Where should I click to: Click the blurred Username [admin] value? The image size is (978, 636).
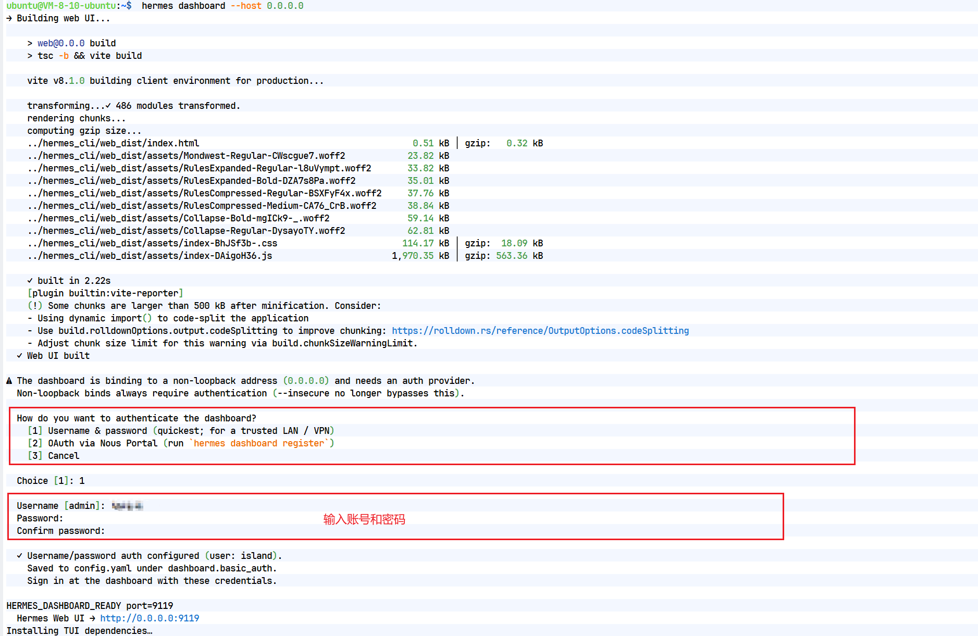pos(127,506)
